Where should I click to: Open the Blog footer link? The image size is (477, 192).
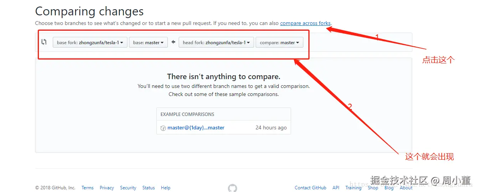389,188
